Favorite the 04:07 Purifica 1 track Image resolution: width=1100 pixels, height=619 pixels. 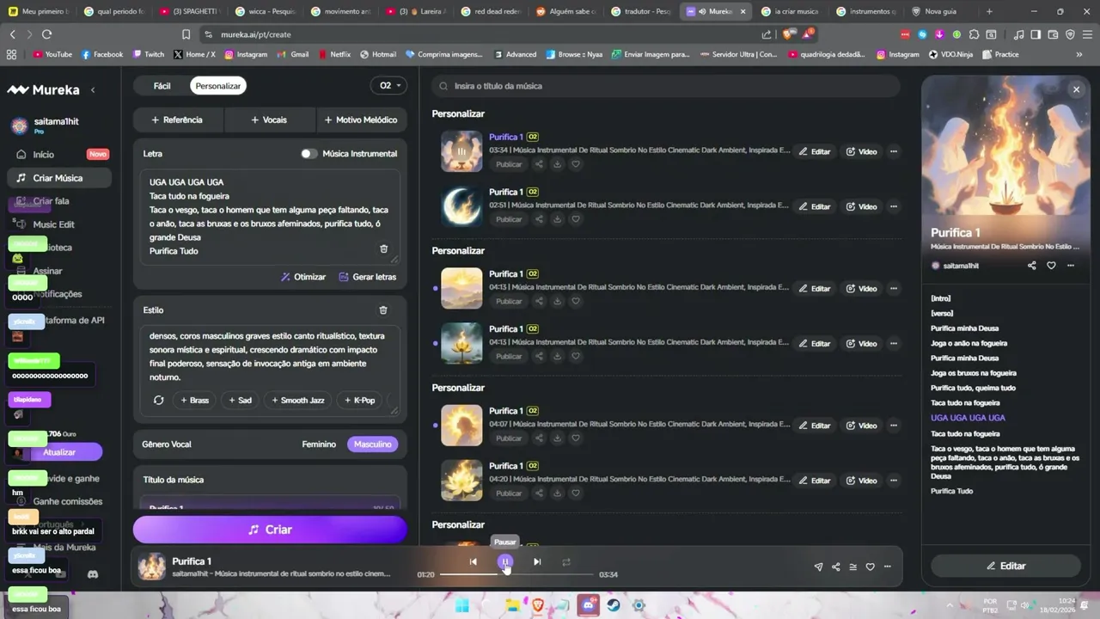coord(576,438)
